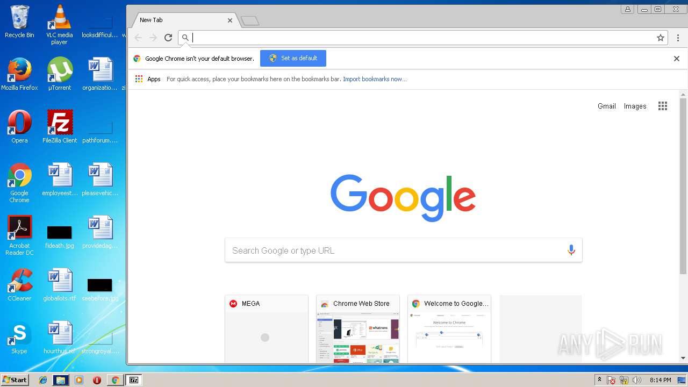Open the Chrome profile user icon

[x=628, y=9]
